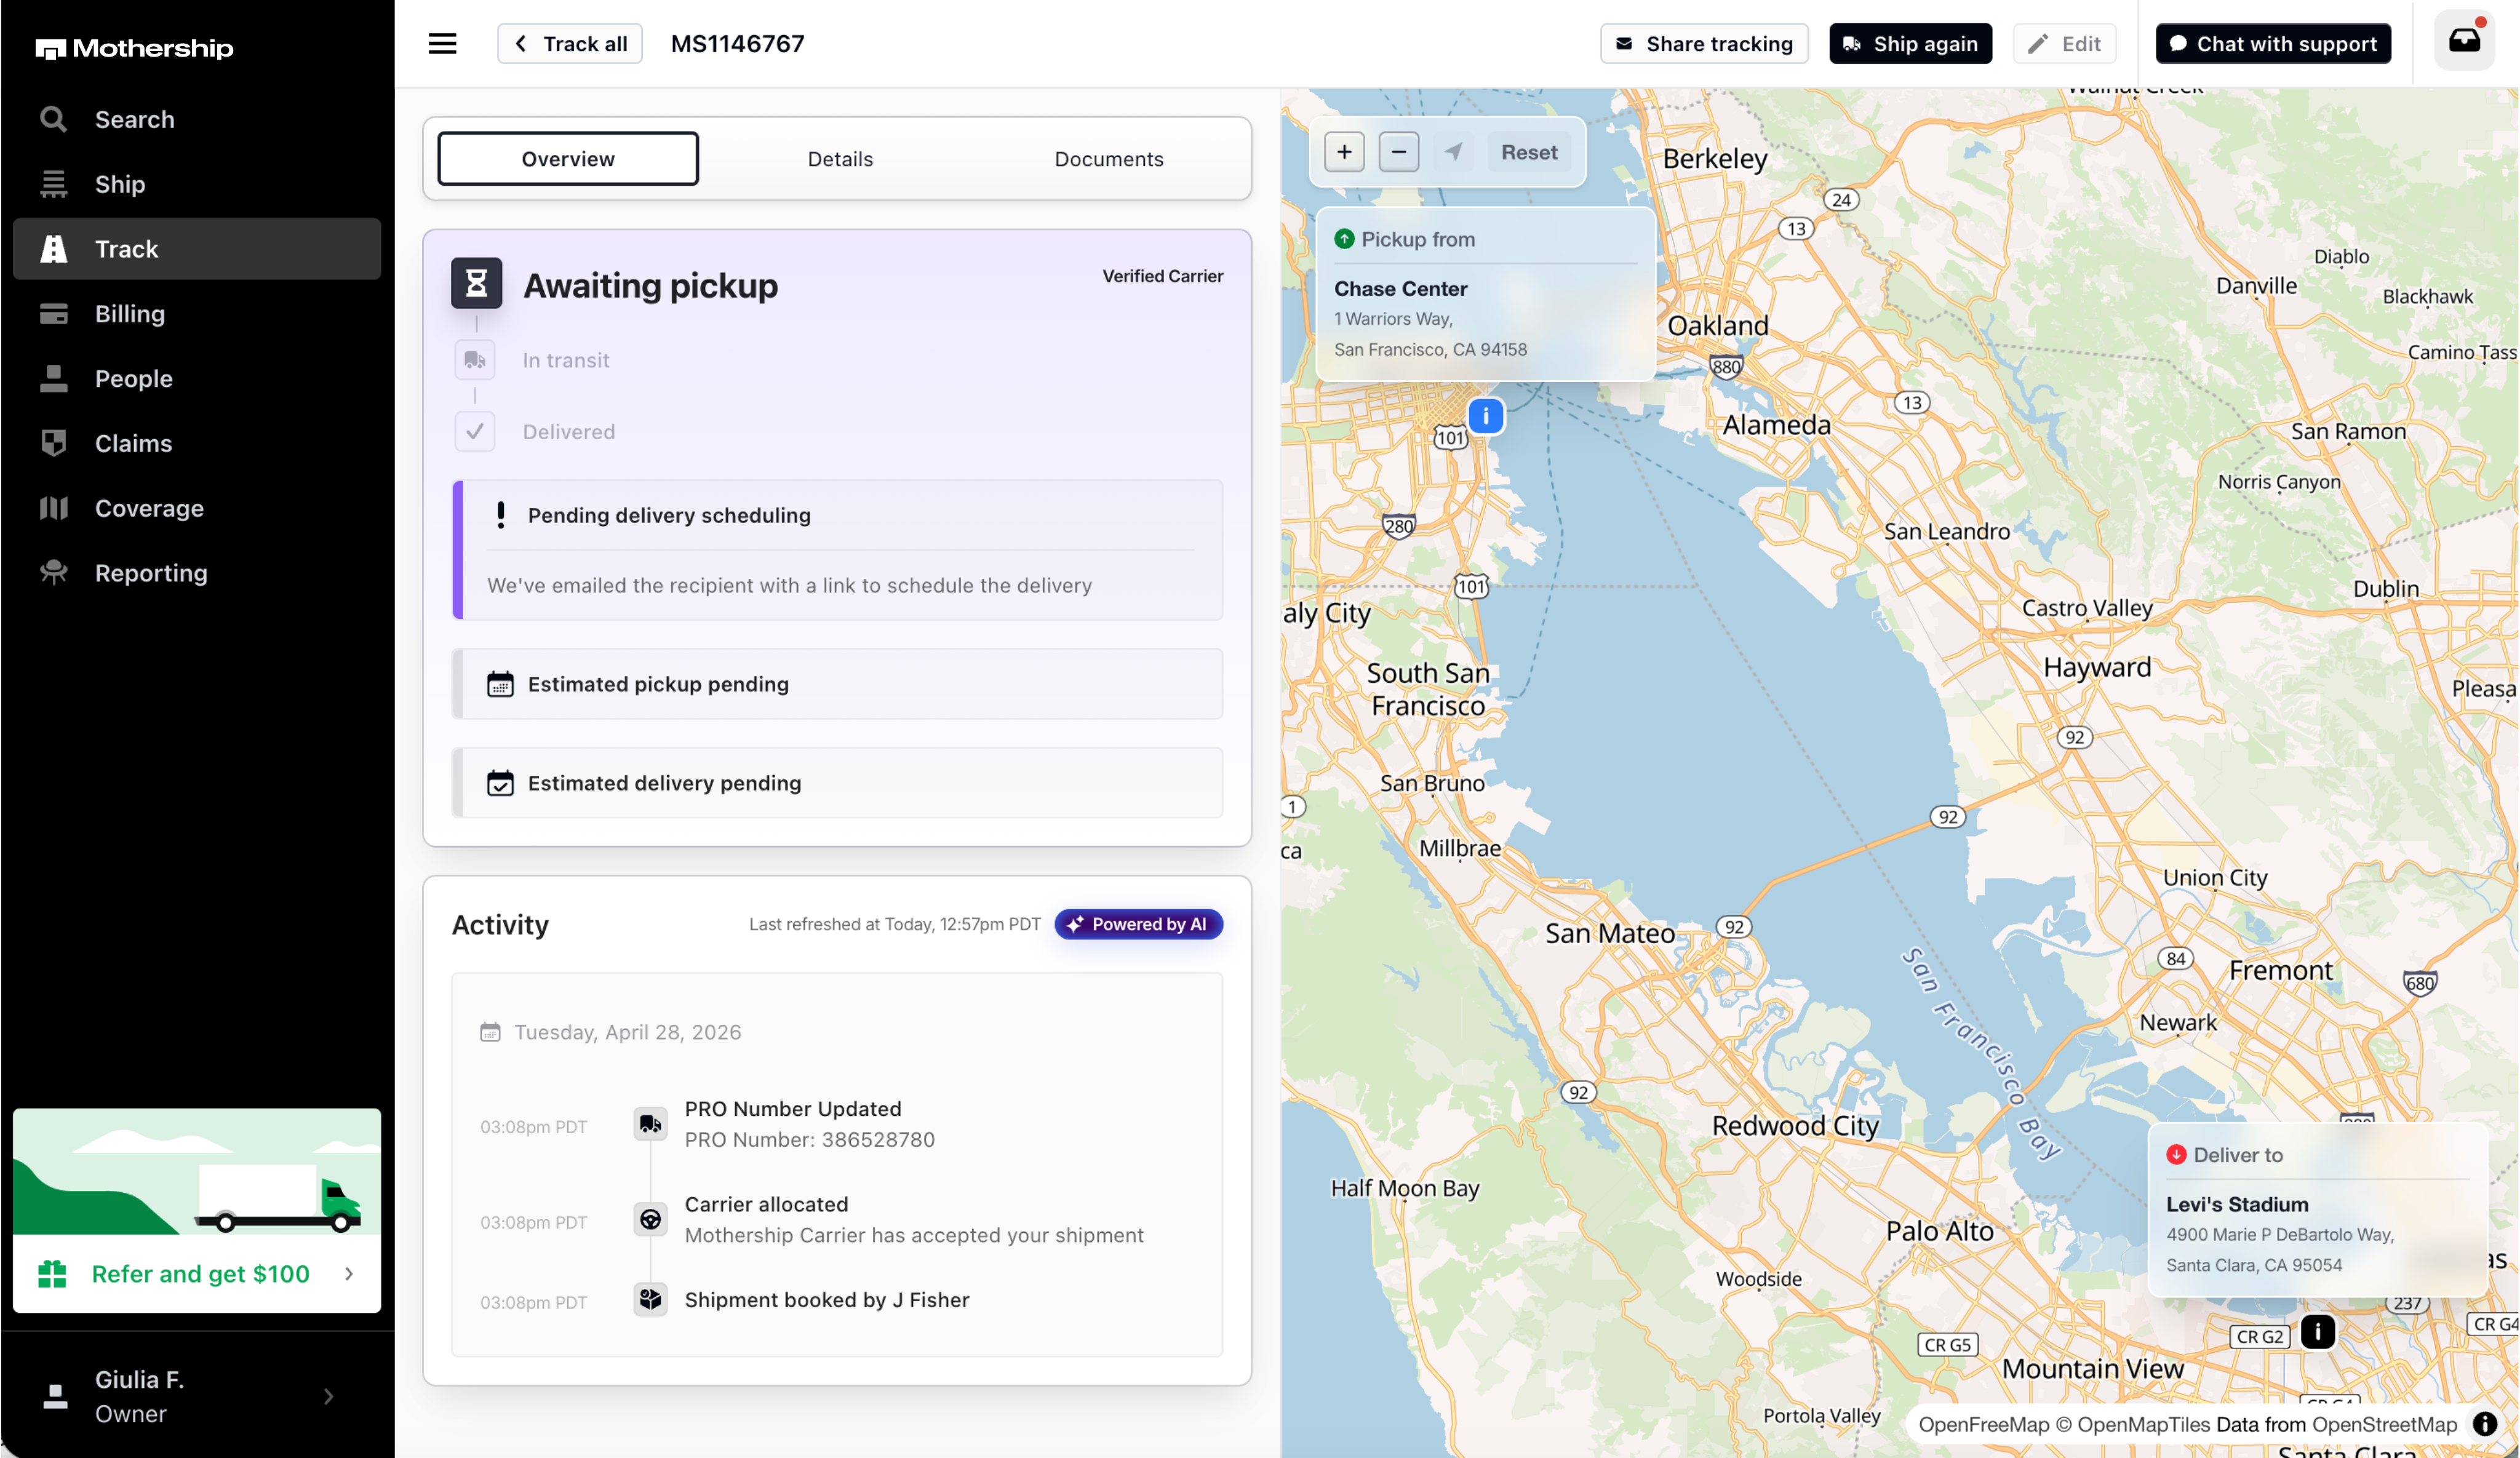Click the Claims shield icon
The image size is (2520, 1458).
(x=53, y=443)
